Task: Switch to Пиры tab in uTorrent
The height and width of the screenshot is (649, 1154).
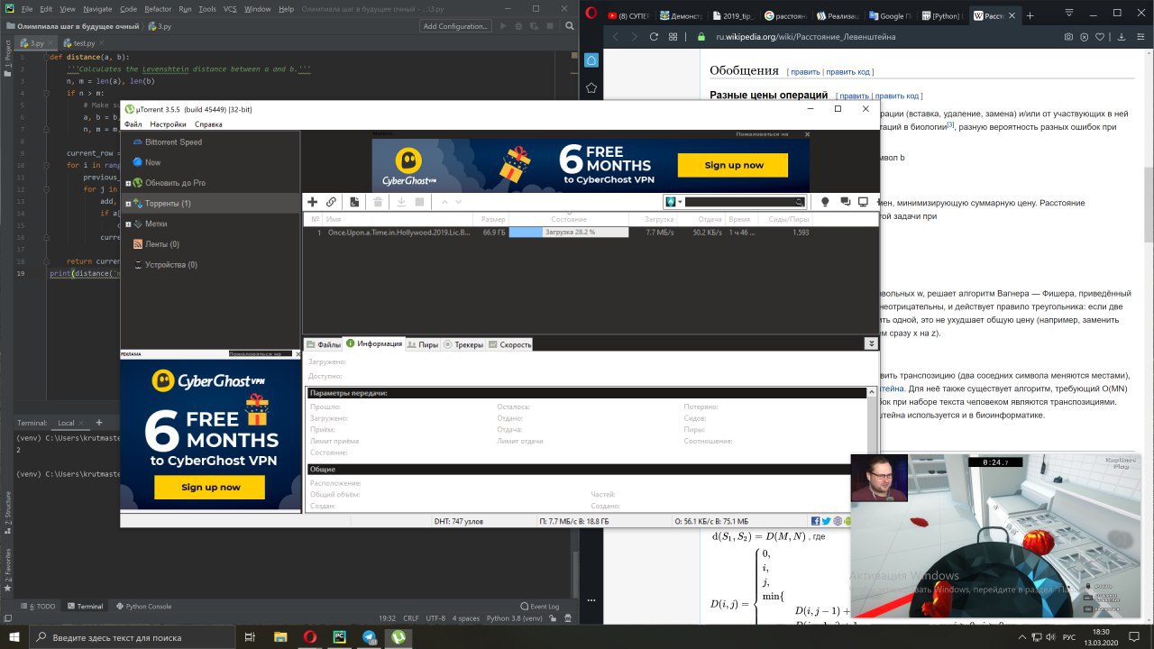Action: pyautogui.click(x=422, y=344)
